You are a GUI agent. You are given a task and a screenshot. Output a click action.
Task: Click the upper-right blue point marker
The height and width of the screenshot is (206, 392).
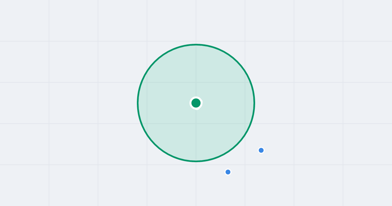(261, 150)
